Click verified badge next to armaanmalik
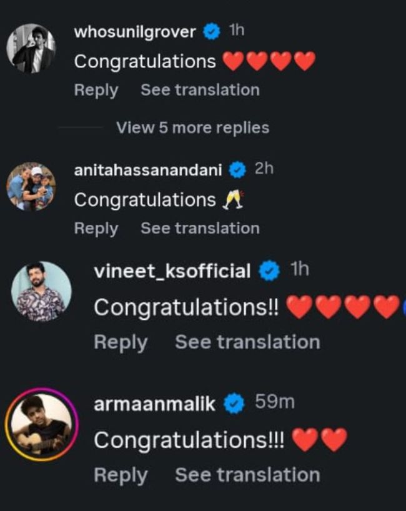The height and width of the screenshot is (511, 406). coord(234,404)
